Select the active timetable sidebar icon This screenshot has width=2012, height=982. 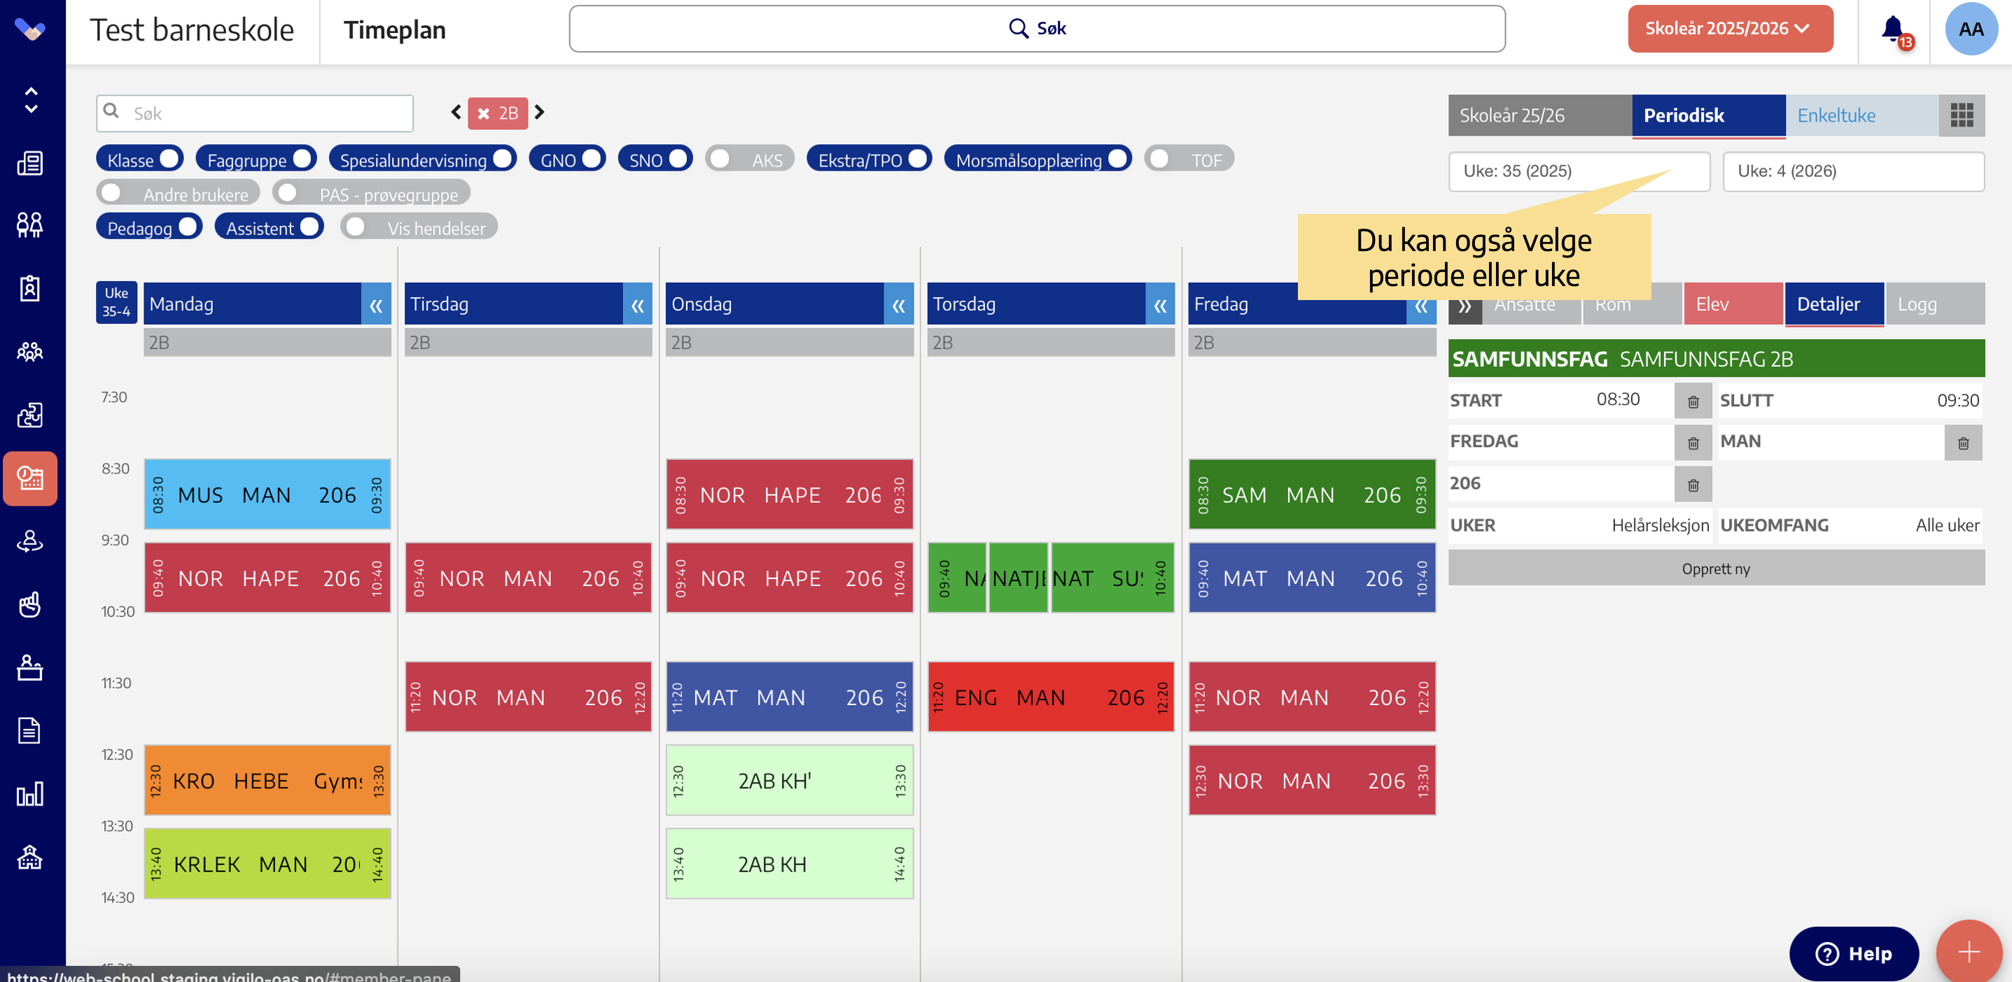point(29,478)
